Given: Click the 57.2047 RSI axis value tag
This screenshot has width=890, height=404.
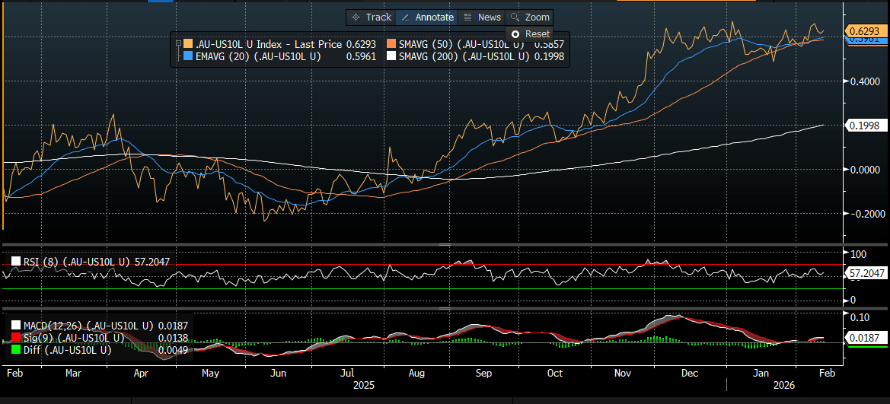Looking at the screenshot, I should tap(866, 272).
